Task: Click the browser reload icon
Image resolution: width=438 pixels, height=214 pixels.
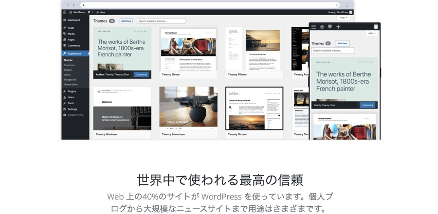Action: pyautogui.click(x=336, y=5)
